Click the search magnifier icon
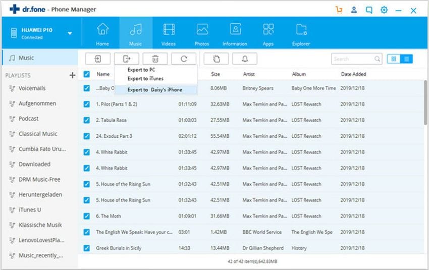429x270 pixels. pyautogui.click(x=377, y=59)
